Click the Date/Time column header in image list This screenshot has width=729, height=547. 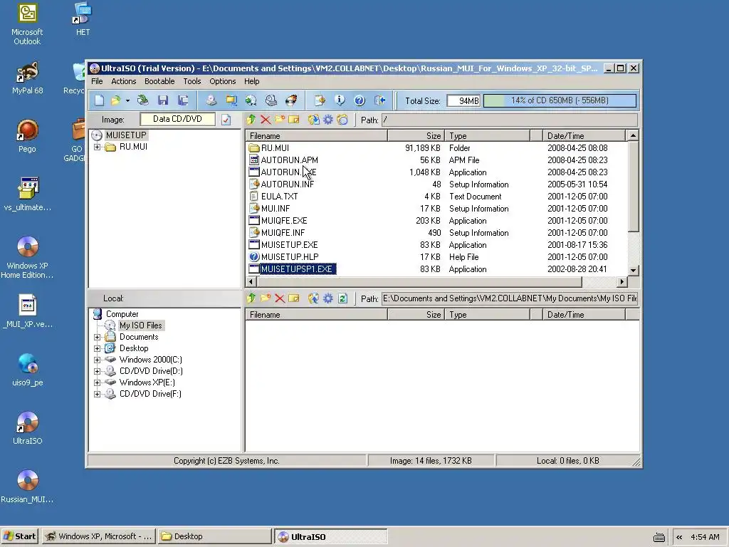point(584,136)
